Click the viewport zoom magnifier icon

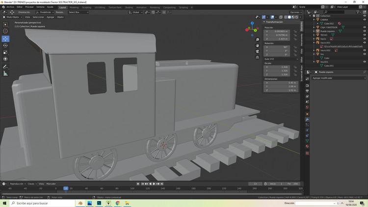pyautogui.click(x=258, y=39)
